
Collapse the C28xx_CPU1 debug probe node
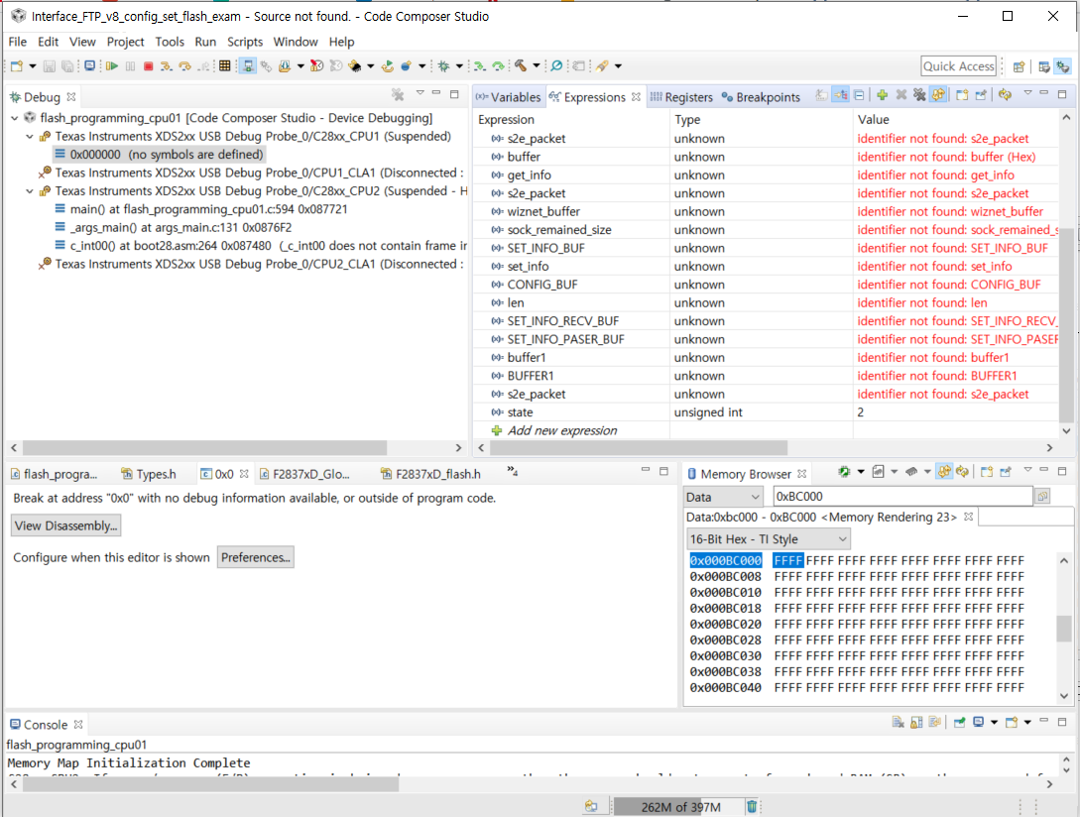(30, 137)
